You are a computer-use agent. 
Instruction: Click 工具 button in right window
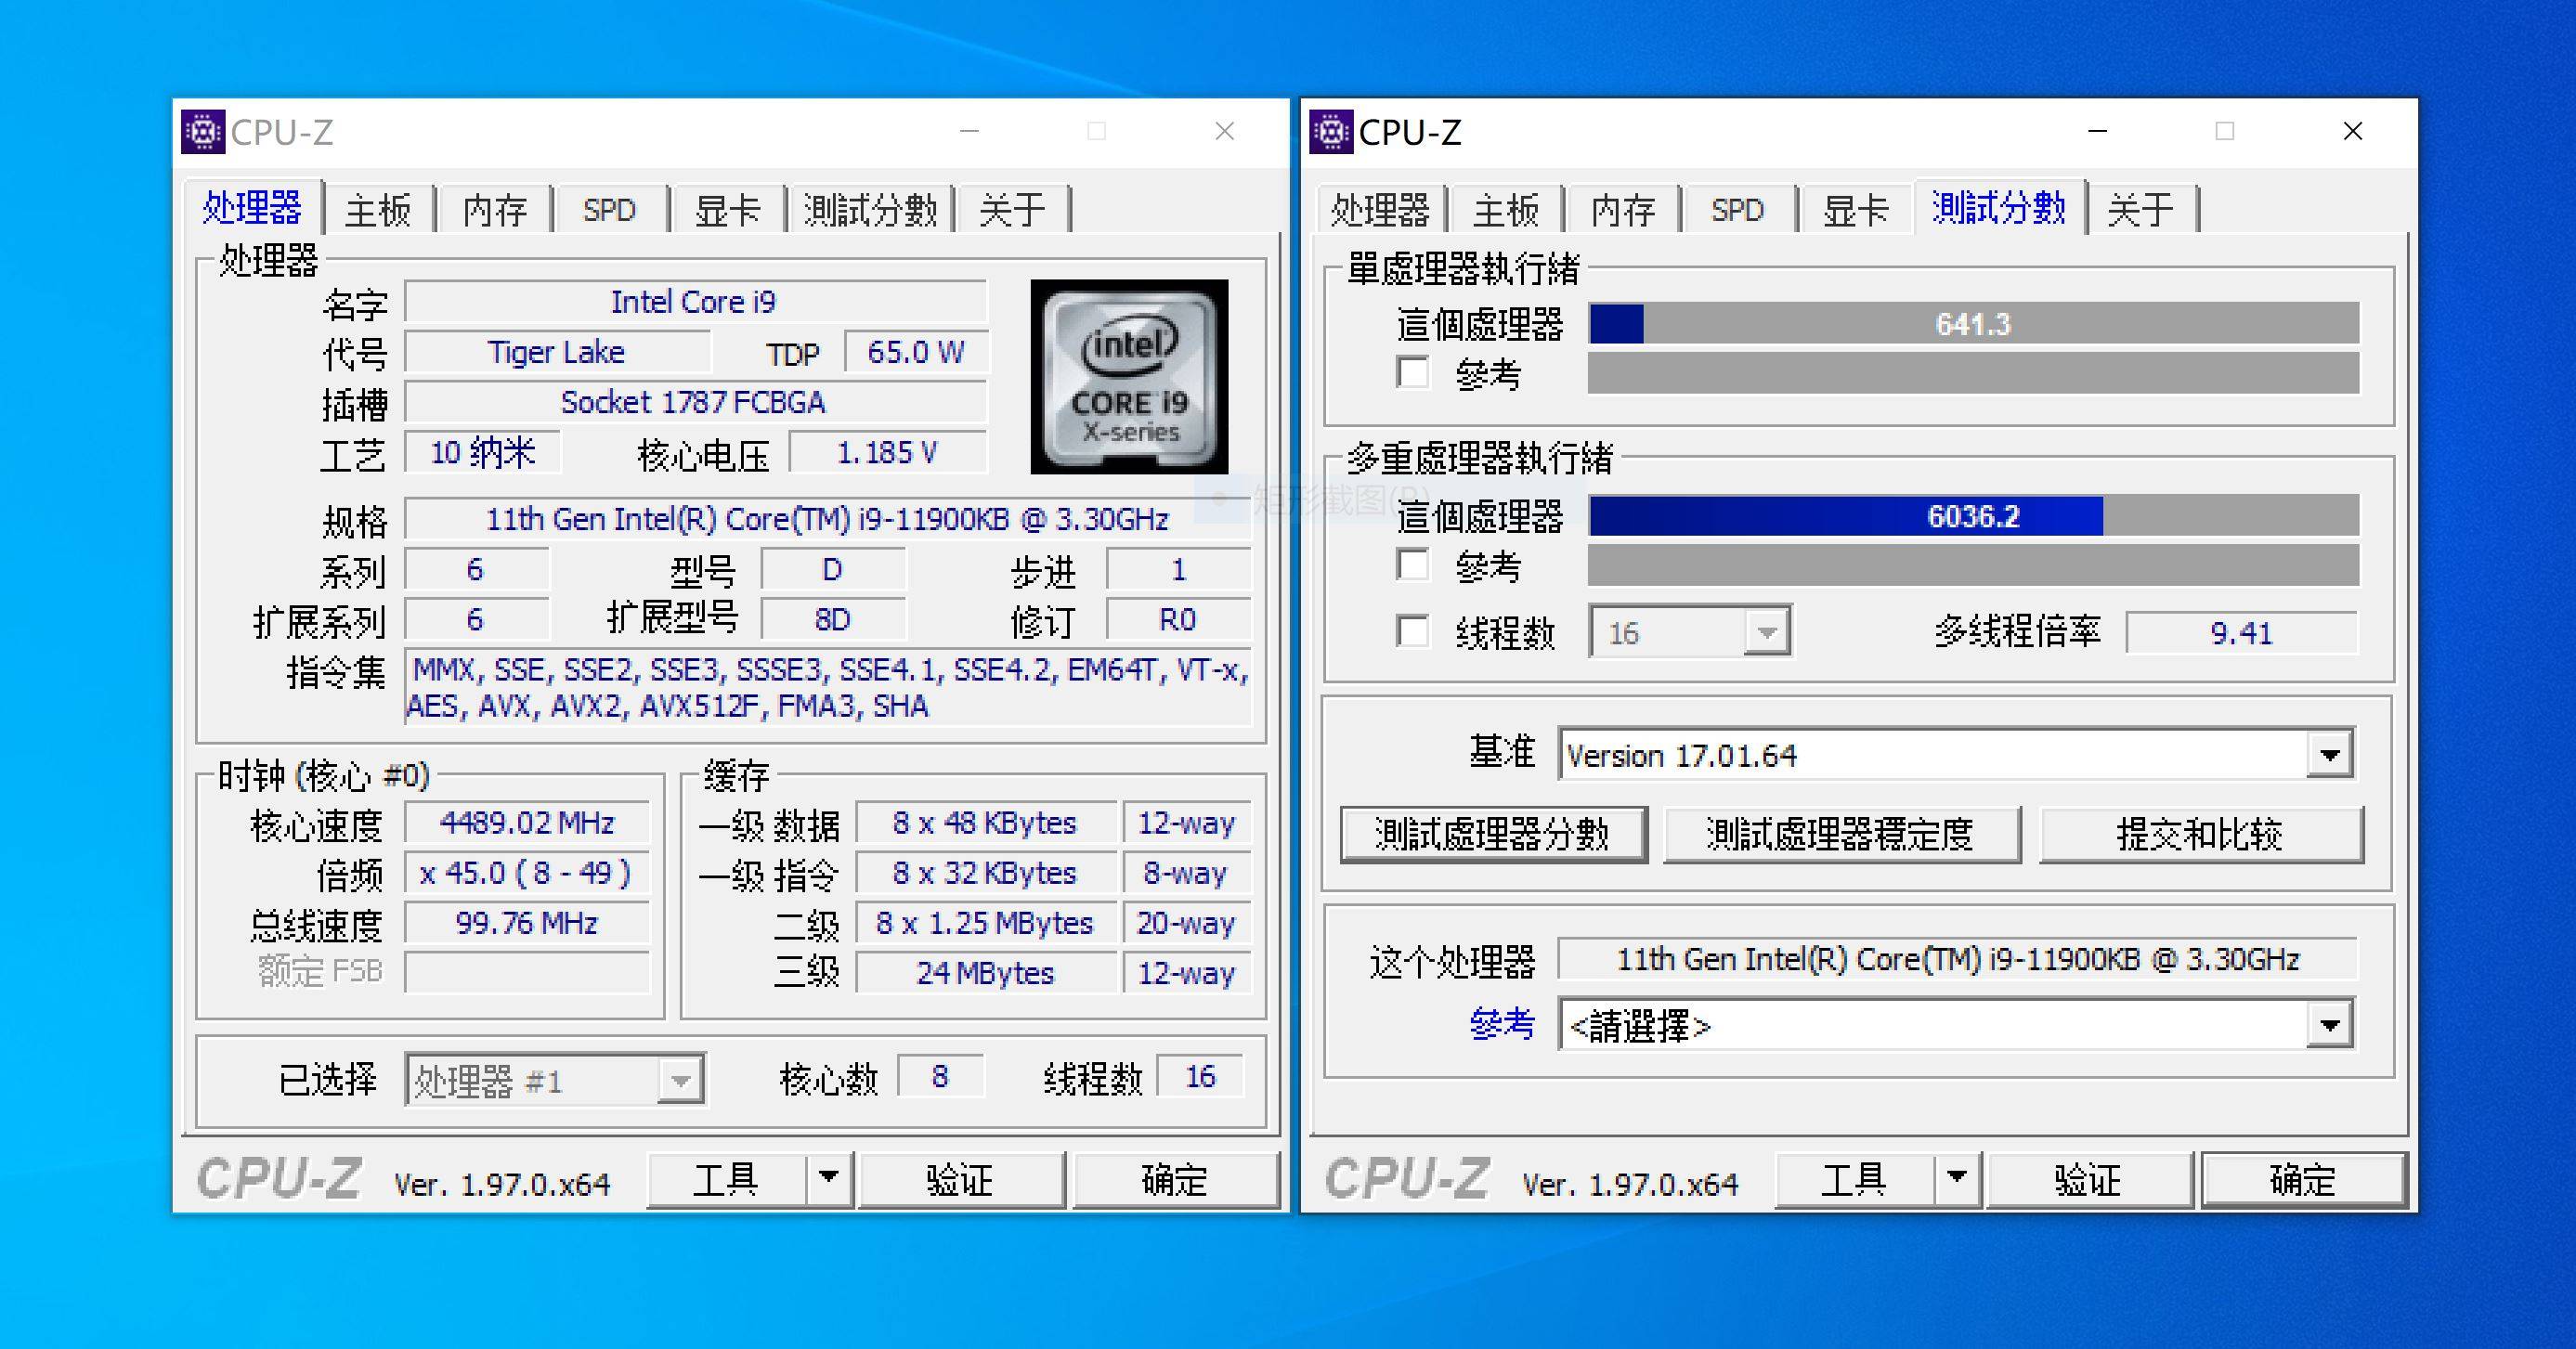[1855, 1179]
